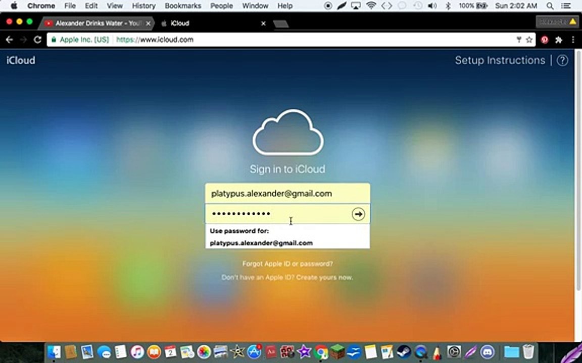The height and width of the screenshot is (363, 582).
Task: Open AirPlay display menu bar icon
Action: click(x=356, y=6)
